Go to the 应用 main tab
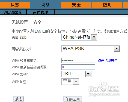Image resolution: width=128 pixels, height=102 pixels. 107,5
